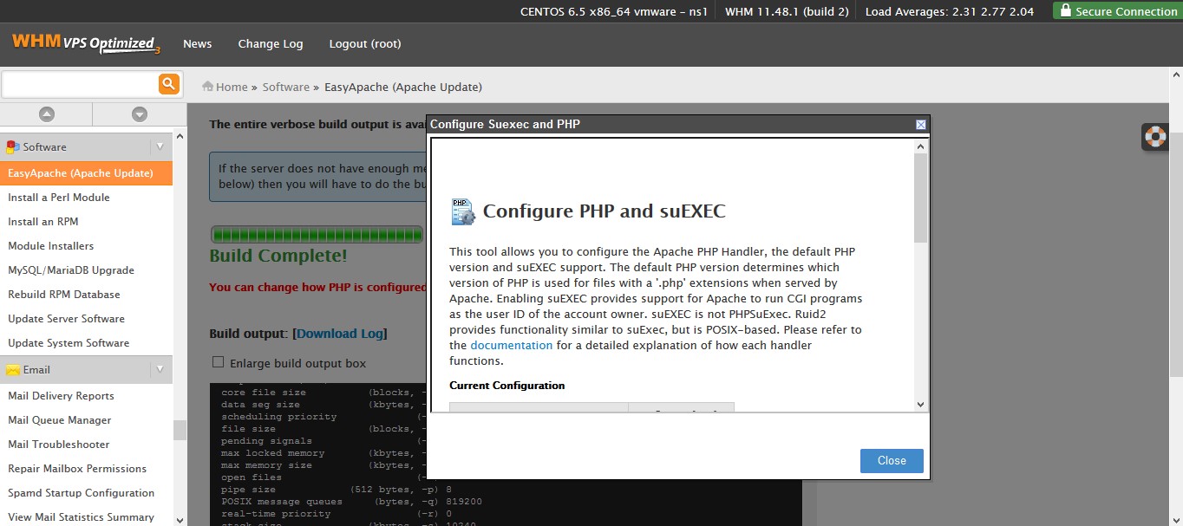The image size is (1183, 526).
Task: Open Install an RPM
Action: 43,222
